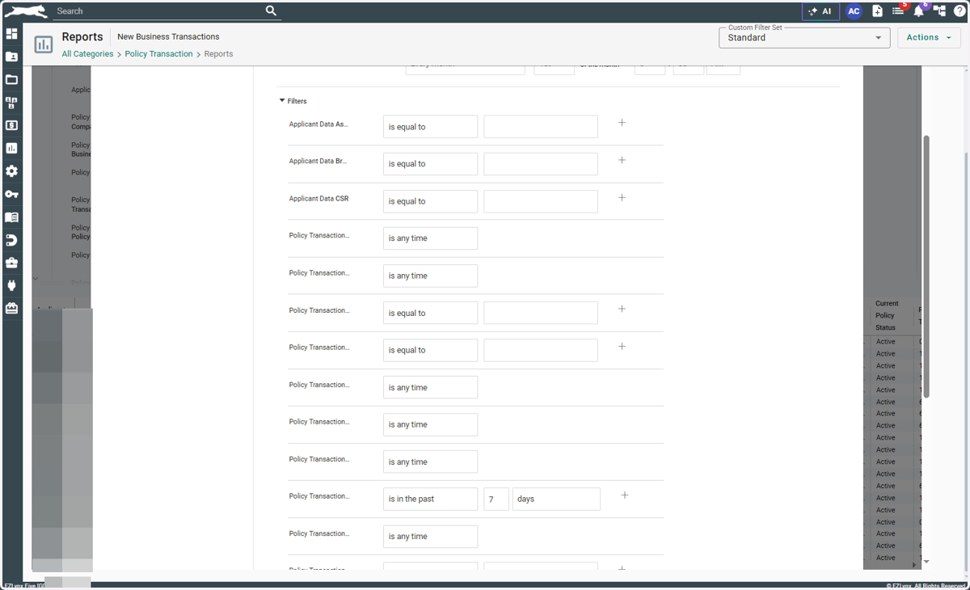Image resolution: width=970 pixels, height=590 pixels.
Task: Add value to Applicant Data CSR filter
Action: (622, 197)
